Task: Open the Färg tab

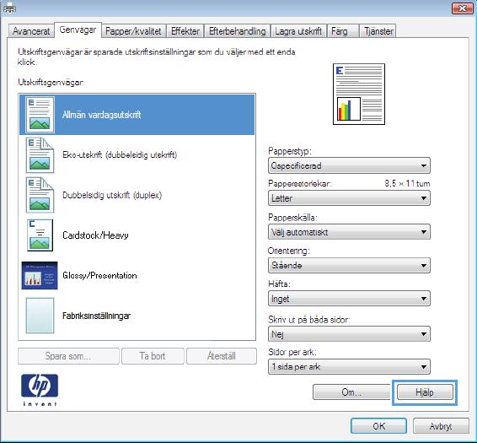Action: click(342, 31)
